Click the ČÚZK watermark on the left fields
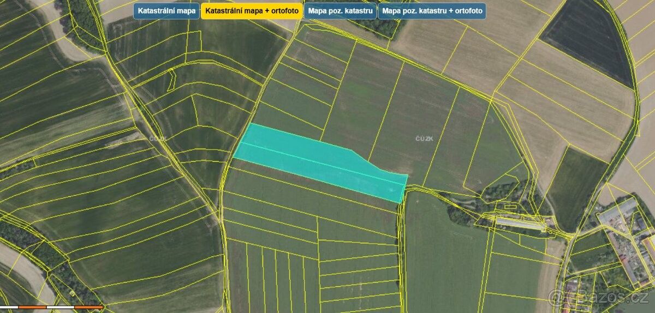Viewport: 655px width, 313px height. pyautogui.click(x=157, y=139)
